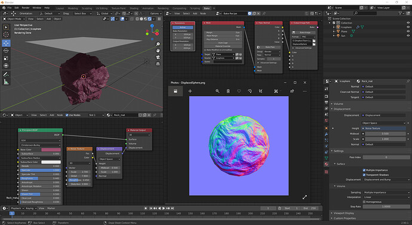The width and height of the screenshot is (412, 225).
Task: Open Photos more options ellipsis
Action: click(305, 91)
